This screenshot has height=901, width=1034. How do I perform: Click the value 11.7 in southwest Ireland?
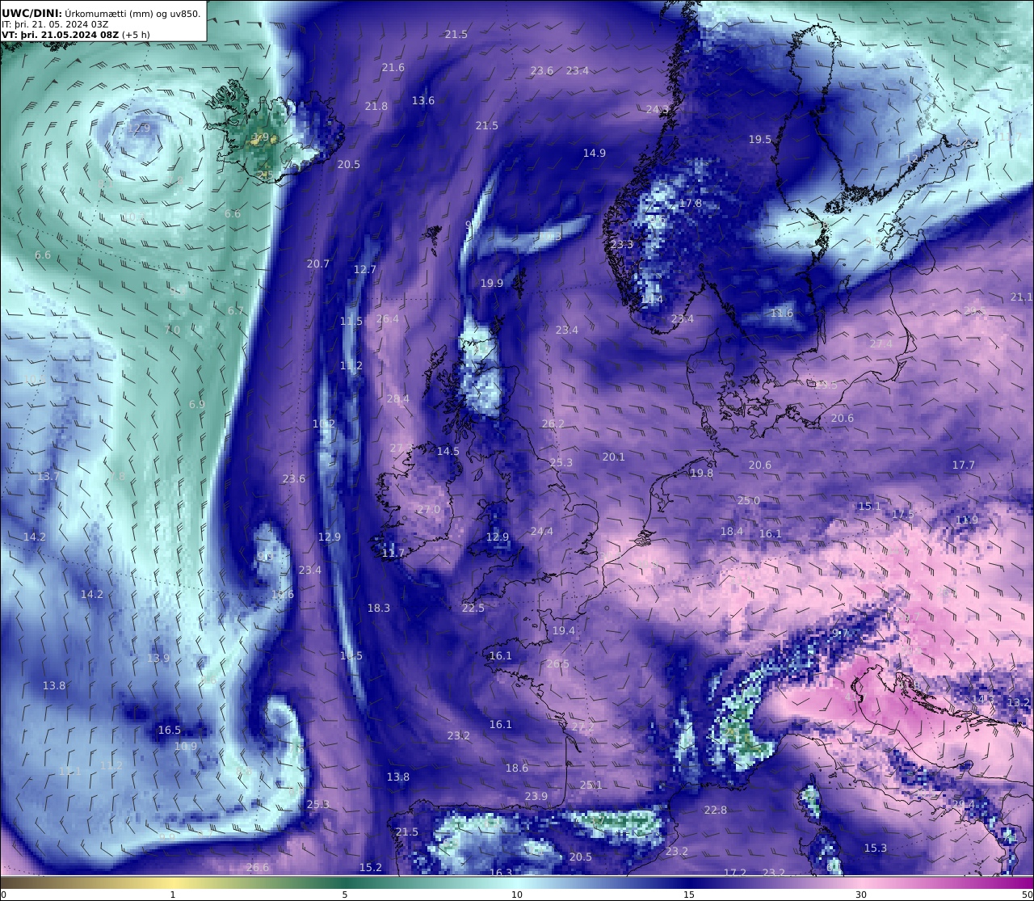[x=393, y=554]
